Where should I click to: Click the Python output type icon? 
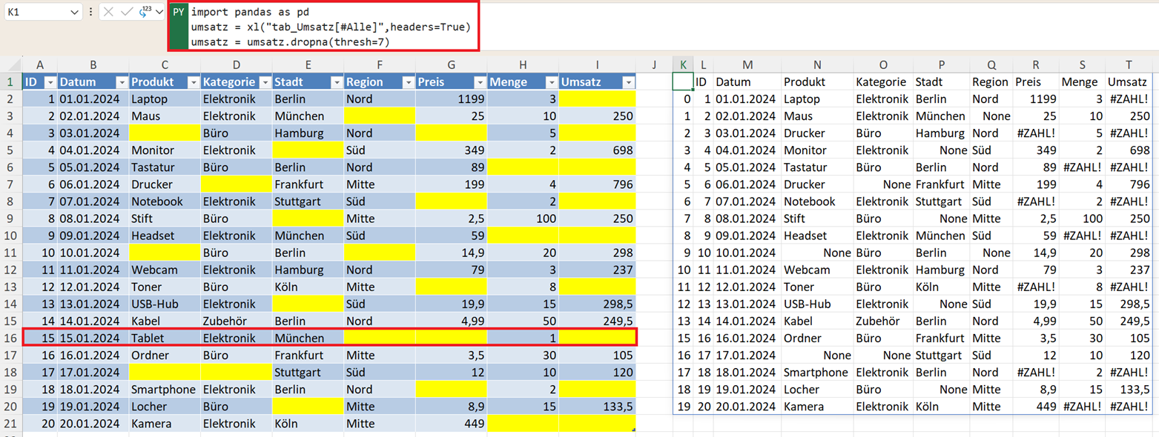[x=142, y=13]
